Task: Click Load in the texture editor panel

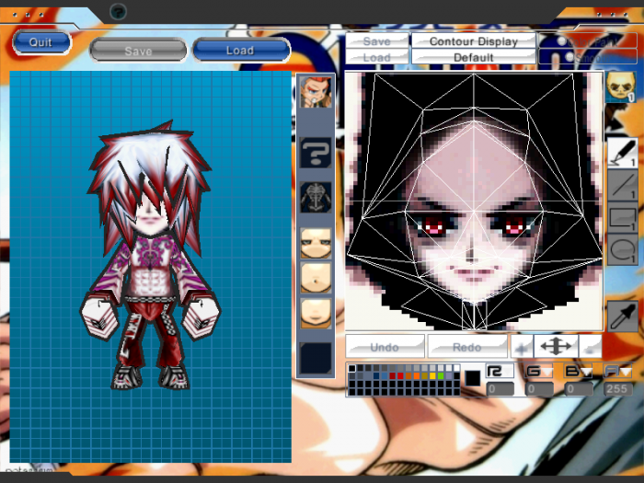Action: tap(376, 57)
